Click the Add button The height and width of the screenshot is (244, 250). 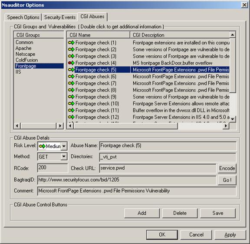tap(142, 213)
